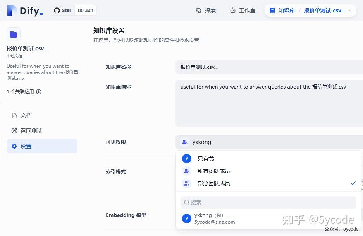Click the GitHub Star 80,324 button
This screenshot has width=363, height=236.
click(74, 10)
